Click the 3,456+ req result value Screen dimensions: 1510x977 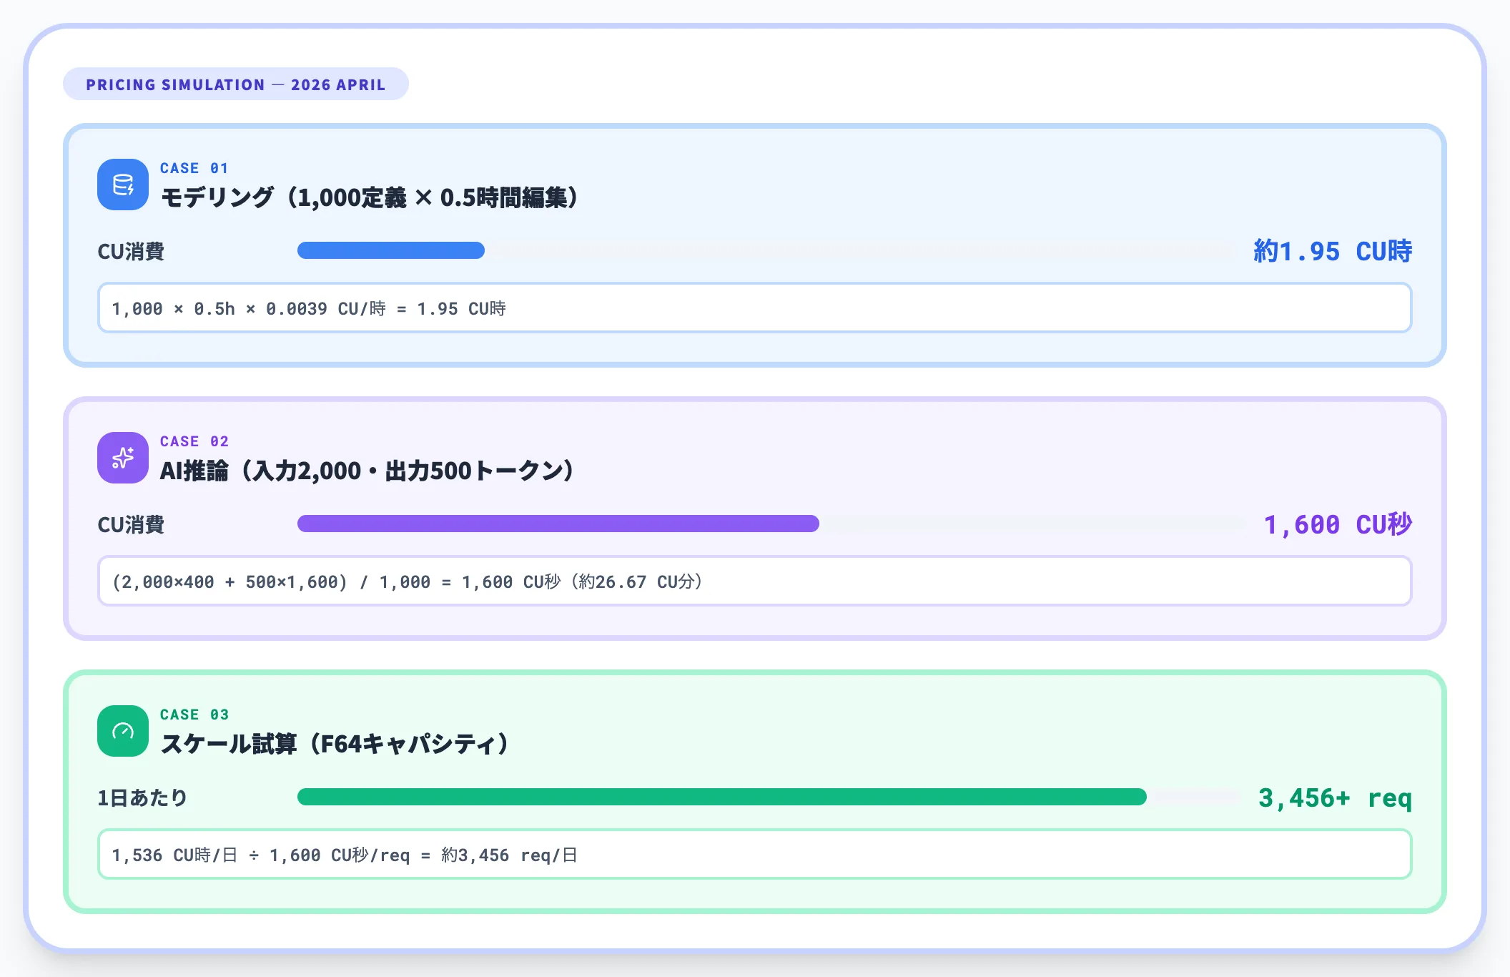click(1334, 797)
